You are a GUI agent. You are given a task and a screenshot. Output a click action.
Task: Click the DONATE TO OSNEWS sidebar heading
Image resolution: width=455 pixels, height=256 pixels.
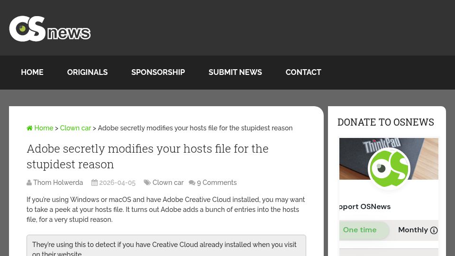(386, 122)
